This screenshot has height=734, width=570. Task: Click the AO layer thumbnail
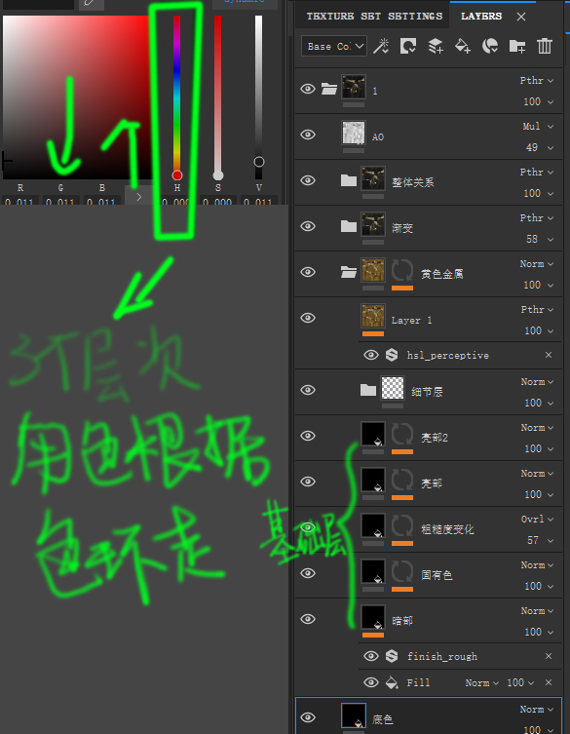pyautogui.click(x=354, y=133)
